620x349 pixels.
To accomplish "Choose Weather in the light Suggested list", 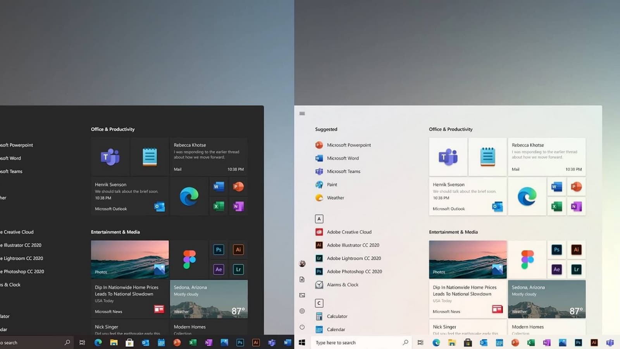I will [329, 198].
